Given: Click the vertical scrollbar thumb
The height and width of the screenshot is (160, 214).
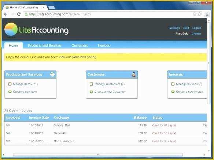Looking at the screenshot, I should pyautogui.click(x=209, y=63).
